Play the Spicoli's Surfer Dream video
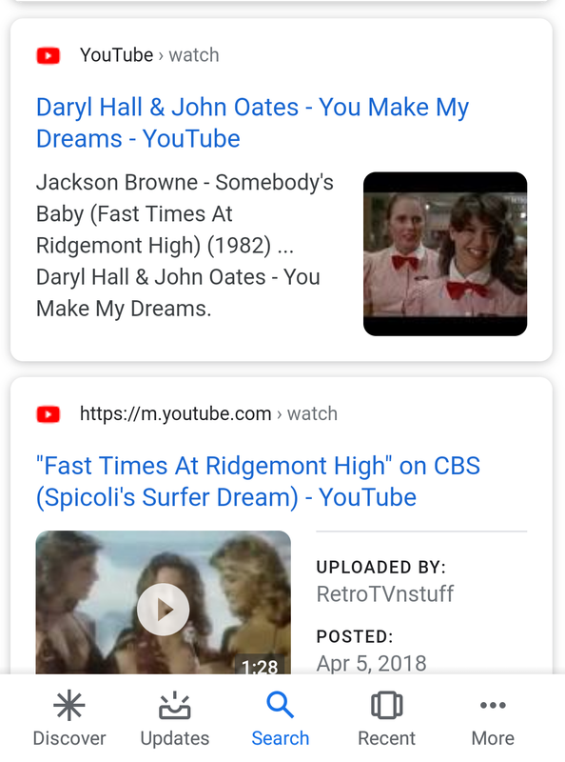 [x=163, y=610]
